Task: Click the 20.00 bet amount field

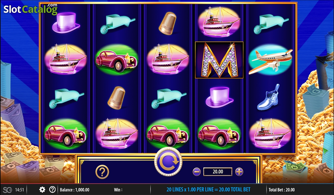Action: tap(218, 172)
